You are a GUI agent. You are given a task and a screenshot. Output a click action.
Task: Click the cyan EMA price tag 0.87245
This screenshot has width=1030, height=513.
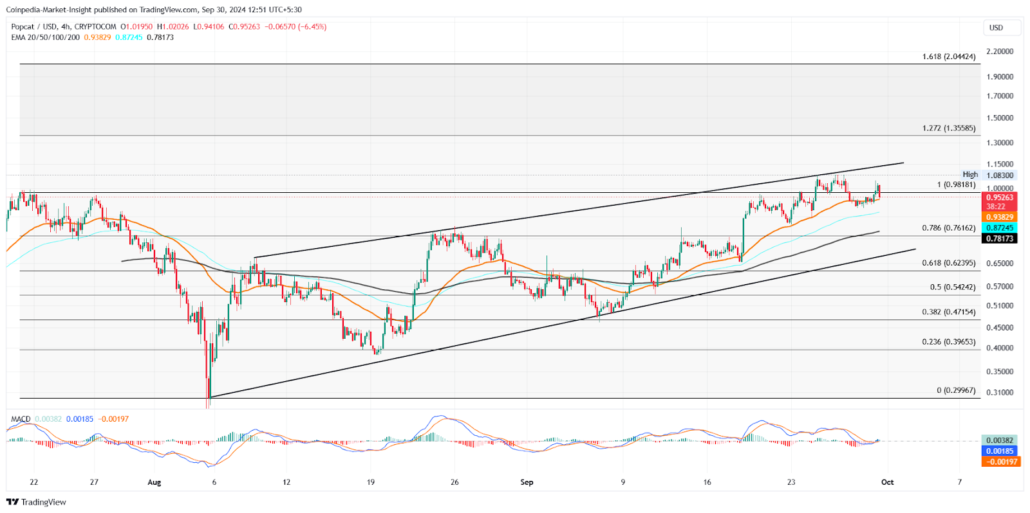point(999,228)
